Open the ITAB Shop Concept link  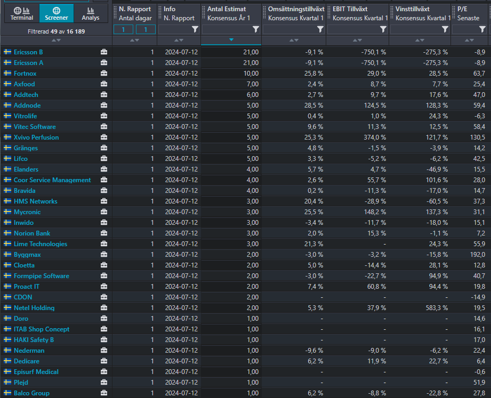click(x=42, y=329)
